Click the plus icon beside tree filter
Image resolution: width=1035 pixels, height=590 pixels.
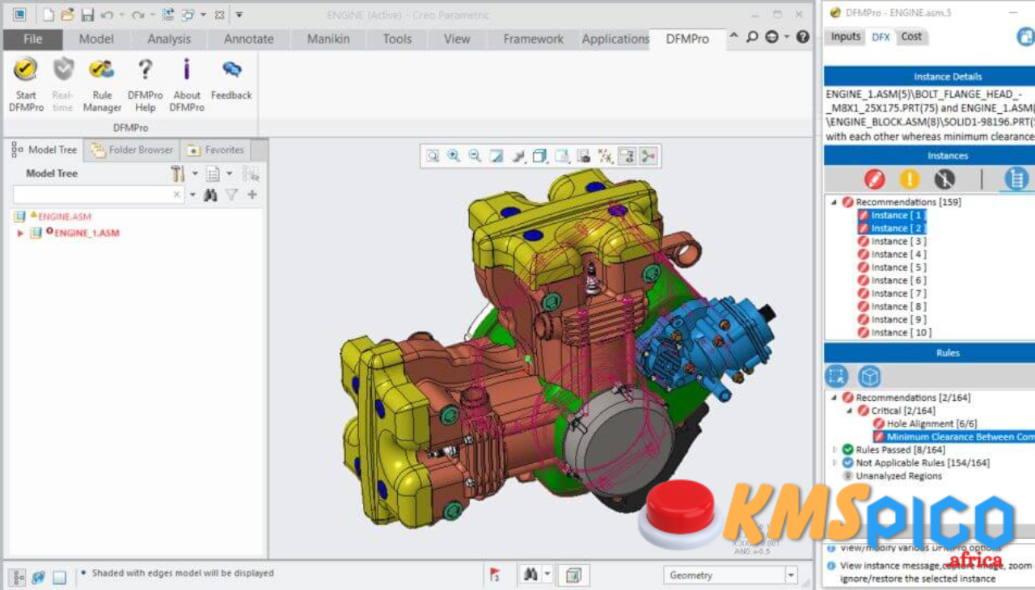[x=252, y=195]
